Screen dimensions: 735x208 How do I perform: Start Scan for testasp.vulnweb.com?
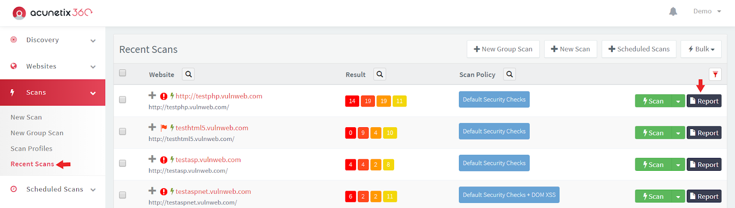point(653,164)
